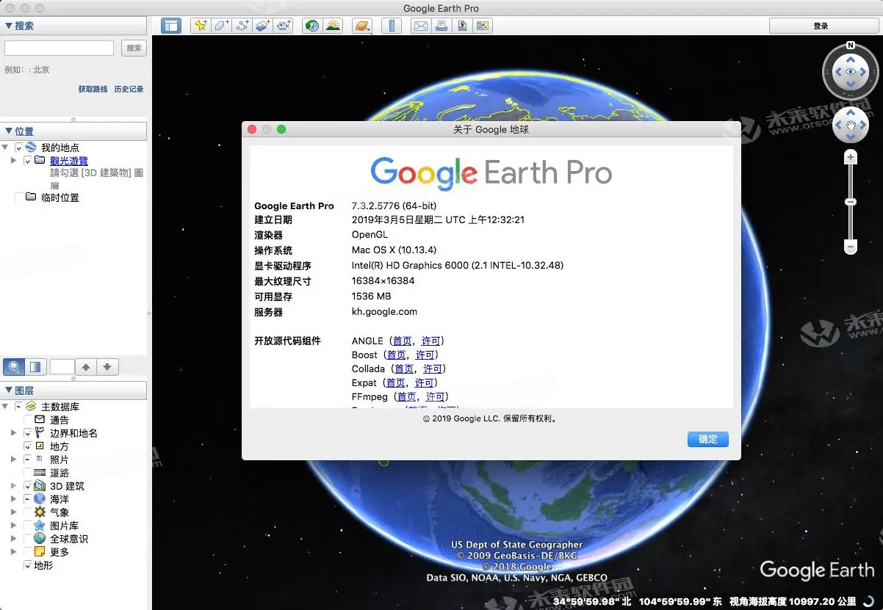Screen dimensions: 883x610
Task: Toggle the 通告 layer checkbox
Action: [29, 420]
